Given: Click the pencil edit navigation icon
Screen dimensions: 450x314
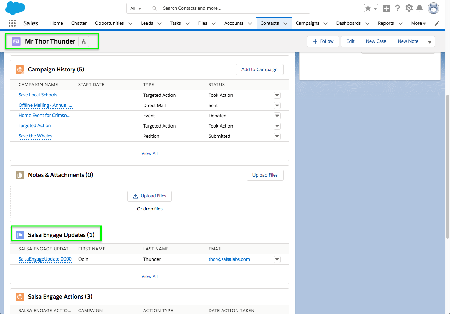Looking at the screenshot, I should pos(437,23).
